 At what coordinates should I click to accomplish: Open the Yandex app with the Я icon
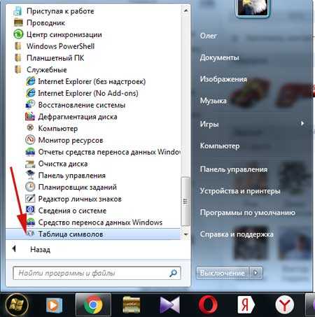click(x=246, y=304)
